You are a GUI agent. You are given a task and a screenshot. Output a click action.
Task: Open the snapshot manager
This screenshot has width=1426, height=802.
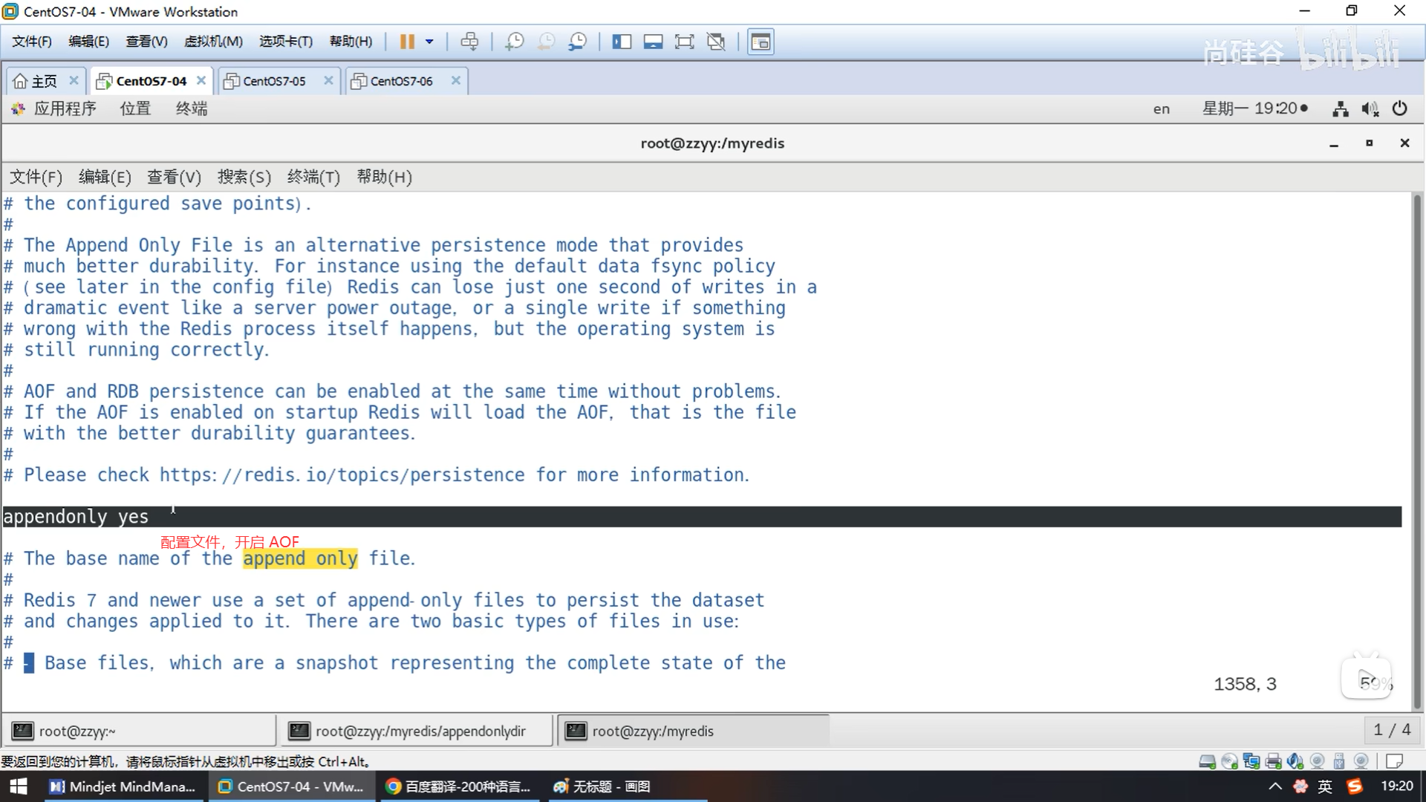578,42
